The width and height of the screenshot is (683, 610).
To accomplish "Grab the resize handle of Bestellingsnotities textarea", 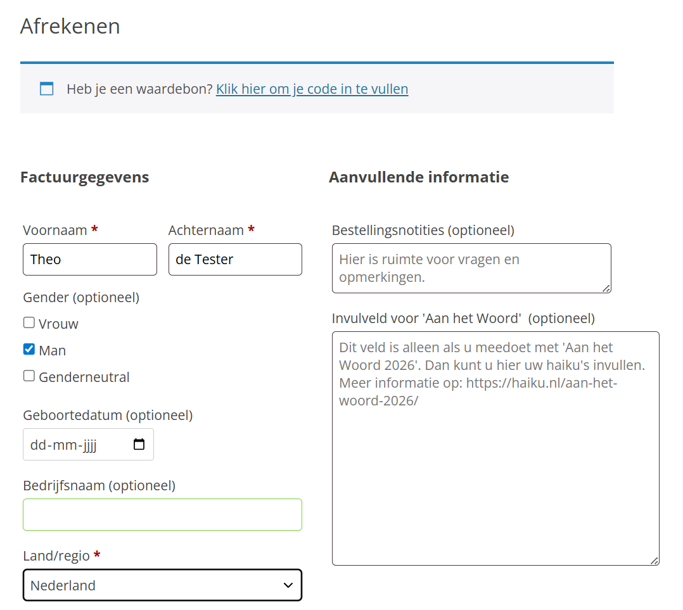I will coord(606,288).
